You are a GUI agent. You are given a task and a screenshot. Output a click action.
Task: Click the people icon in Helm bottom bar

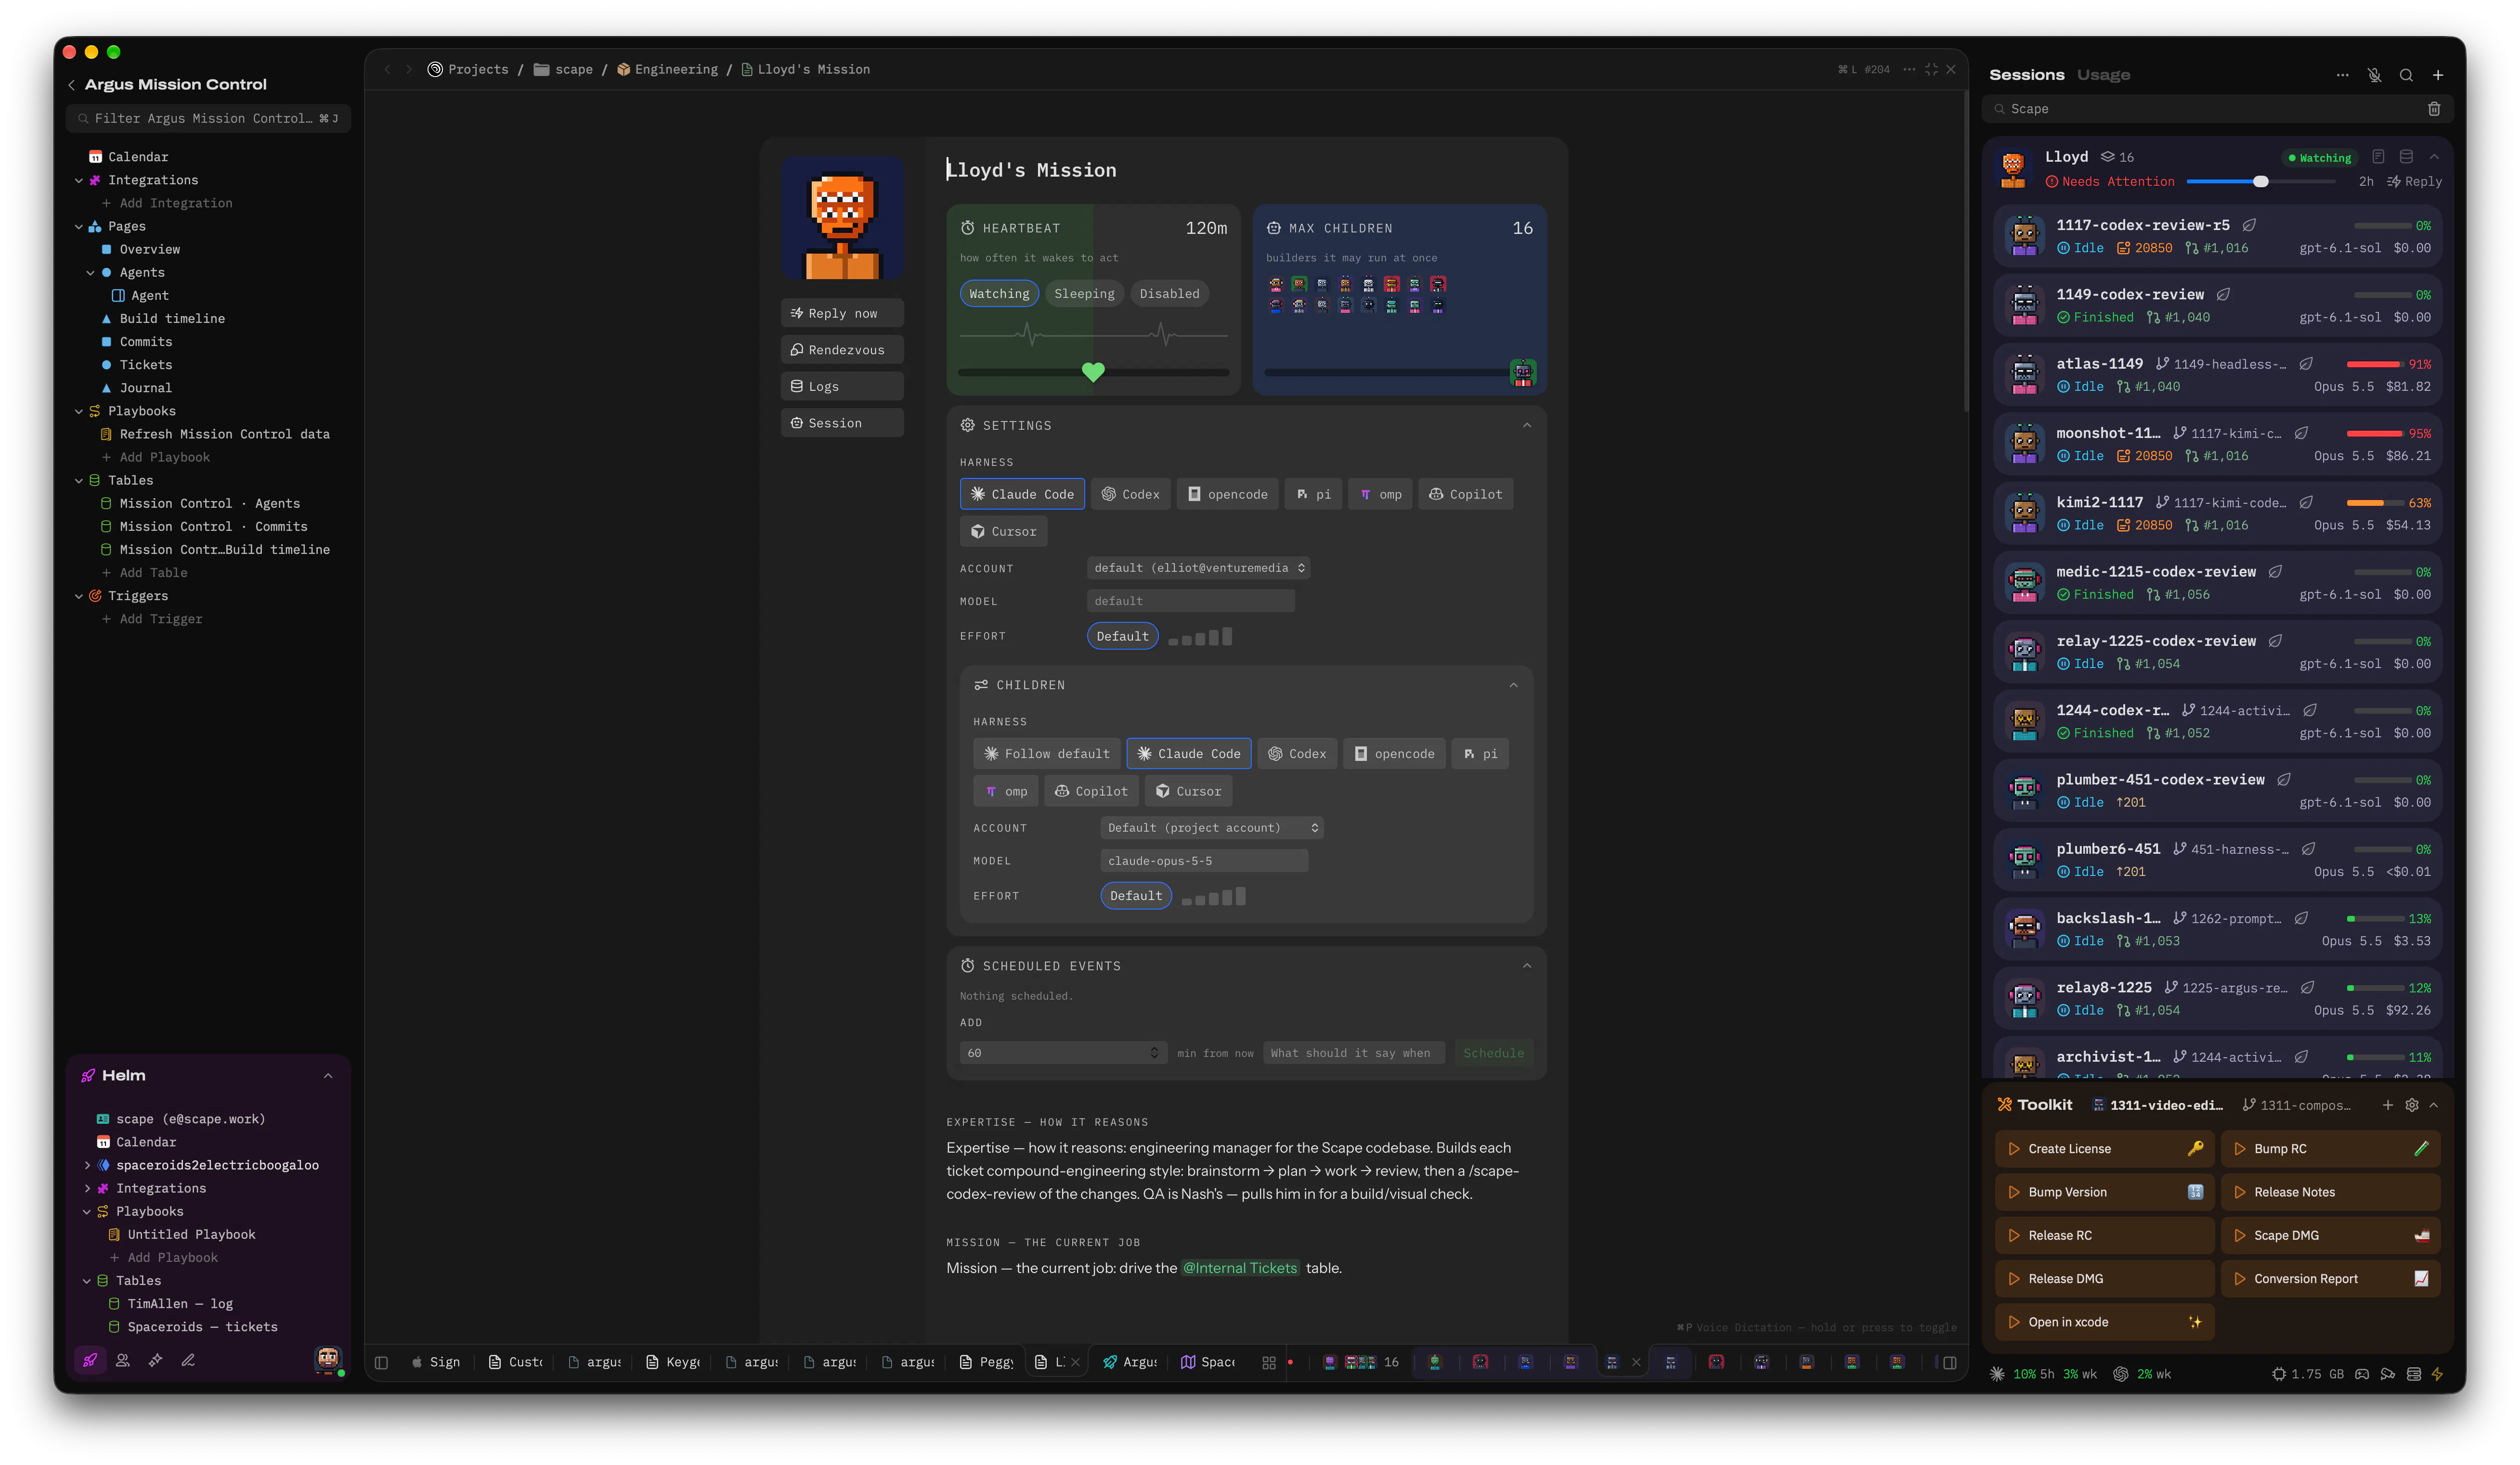point(123,1360)
